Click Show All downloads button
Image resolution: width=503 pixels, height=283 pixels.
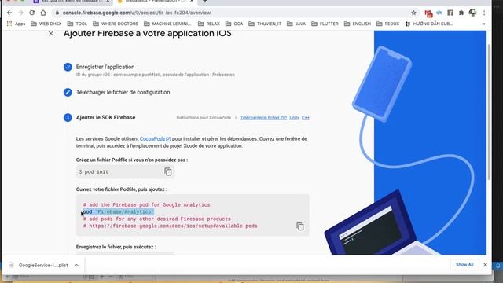(x=464, y=265)
